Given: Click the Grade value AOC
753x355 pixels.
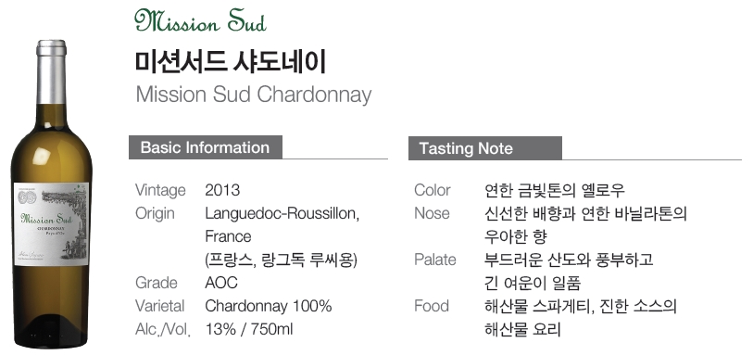Looking at the screenshot, I should pyautogui.click(x=221, y=283).
